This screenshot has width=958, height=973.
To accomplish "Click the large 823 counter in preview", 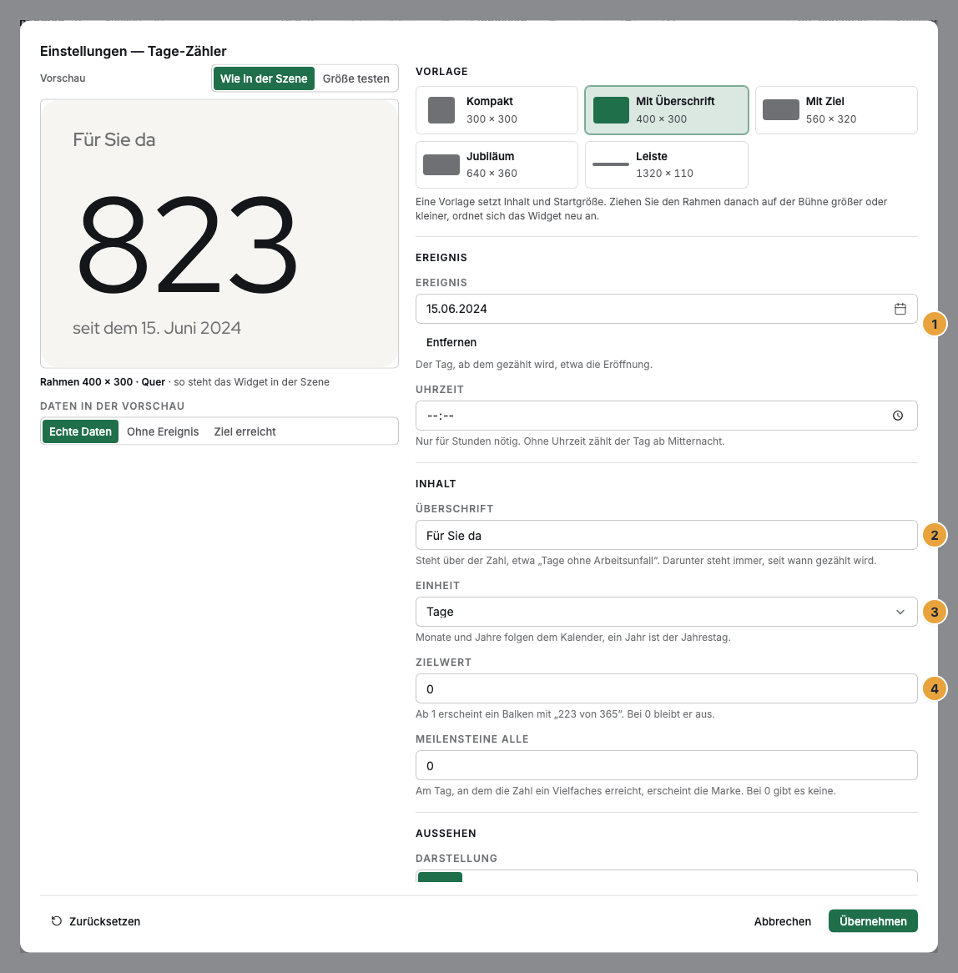I will (187, 244).
